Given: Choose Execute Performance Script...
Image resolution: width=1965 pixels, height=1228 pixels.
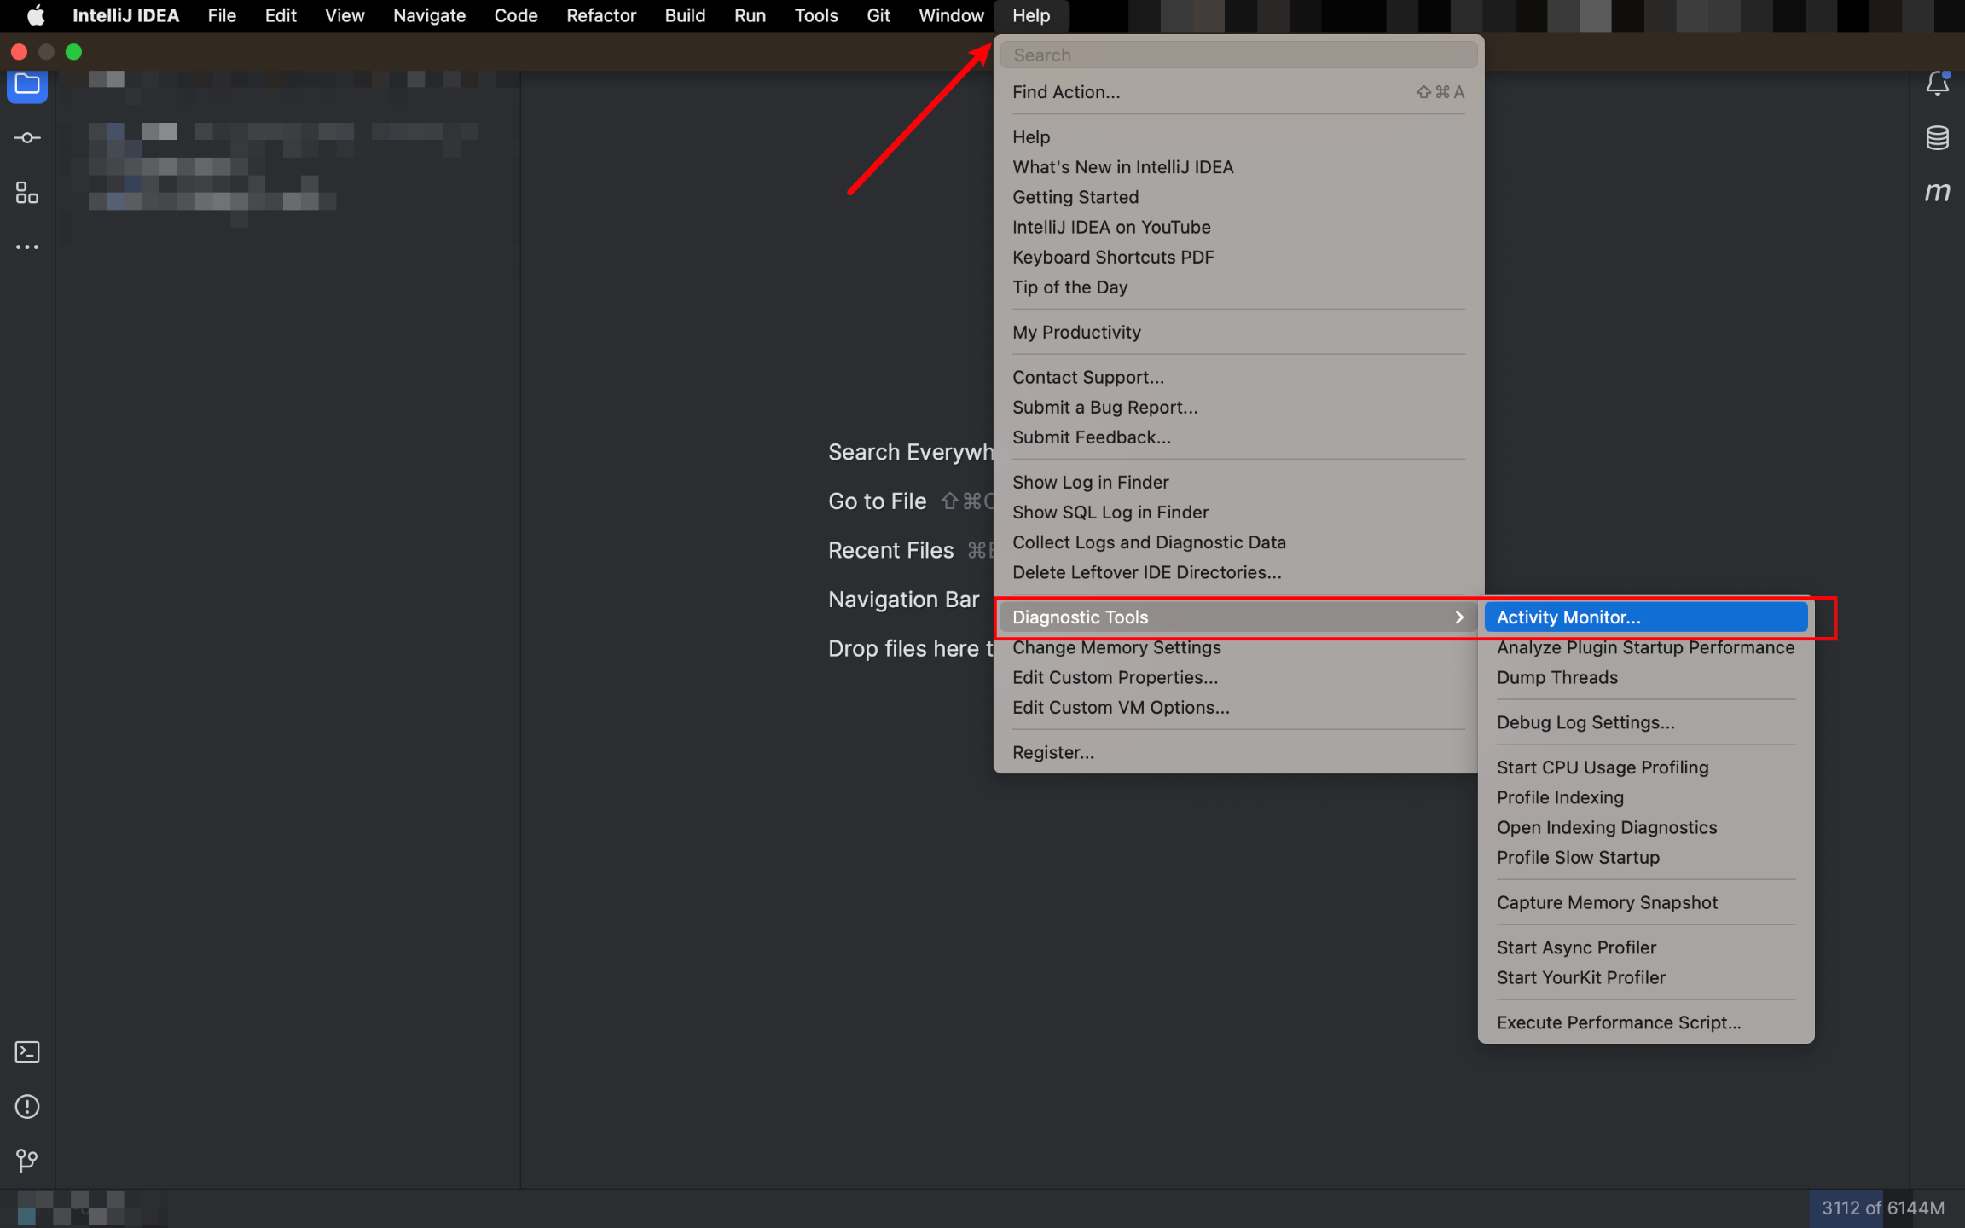Looking at the screenshot, I should click(1646, 1022).
